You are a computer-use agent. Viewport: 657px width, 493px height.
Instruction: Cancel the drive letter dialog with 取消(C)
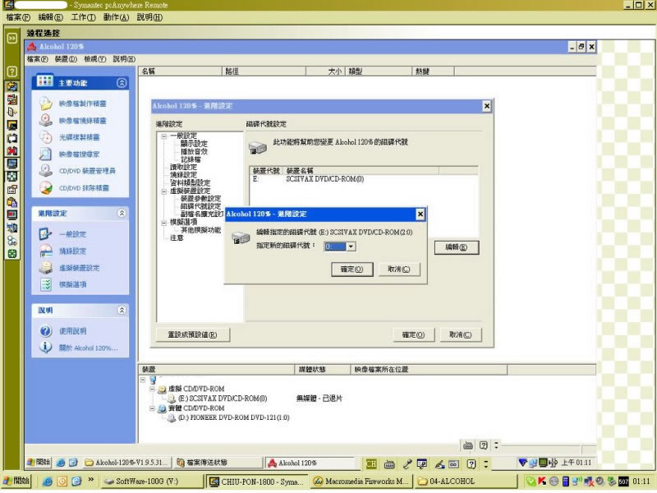point(399,270)
